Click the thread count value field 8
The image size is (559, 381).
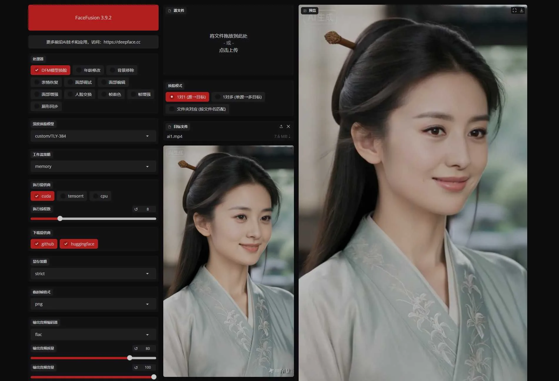pos(148,209)
